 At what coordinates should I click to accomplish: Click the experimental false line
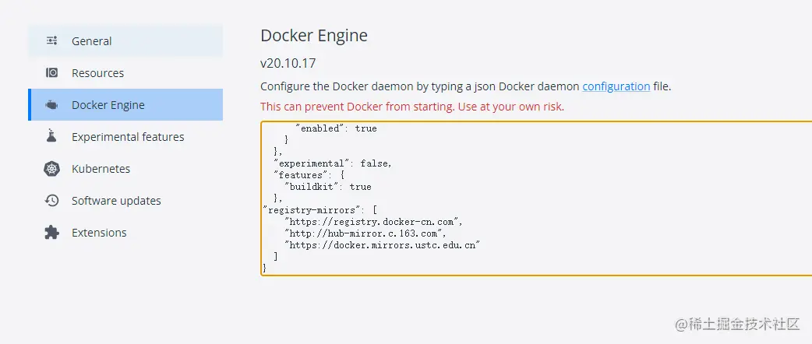point(333,163)
